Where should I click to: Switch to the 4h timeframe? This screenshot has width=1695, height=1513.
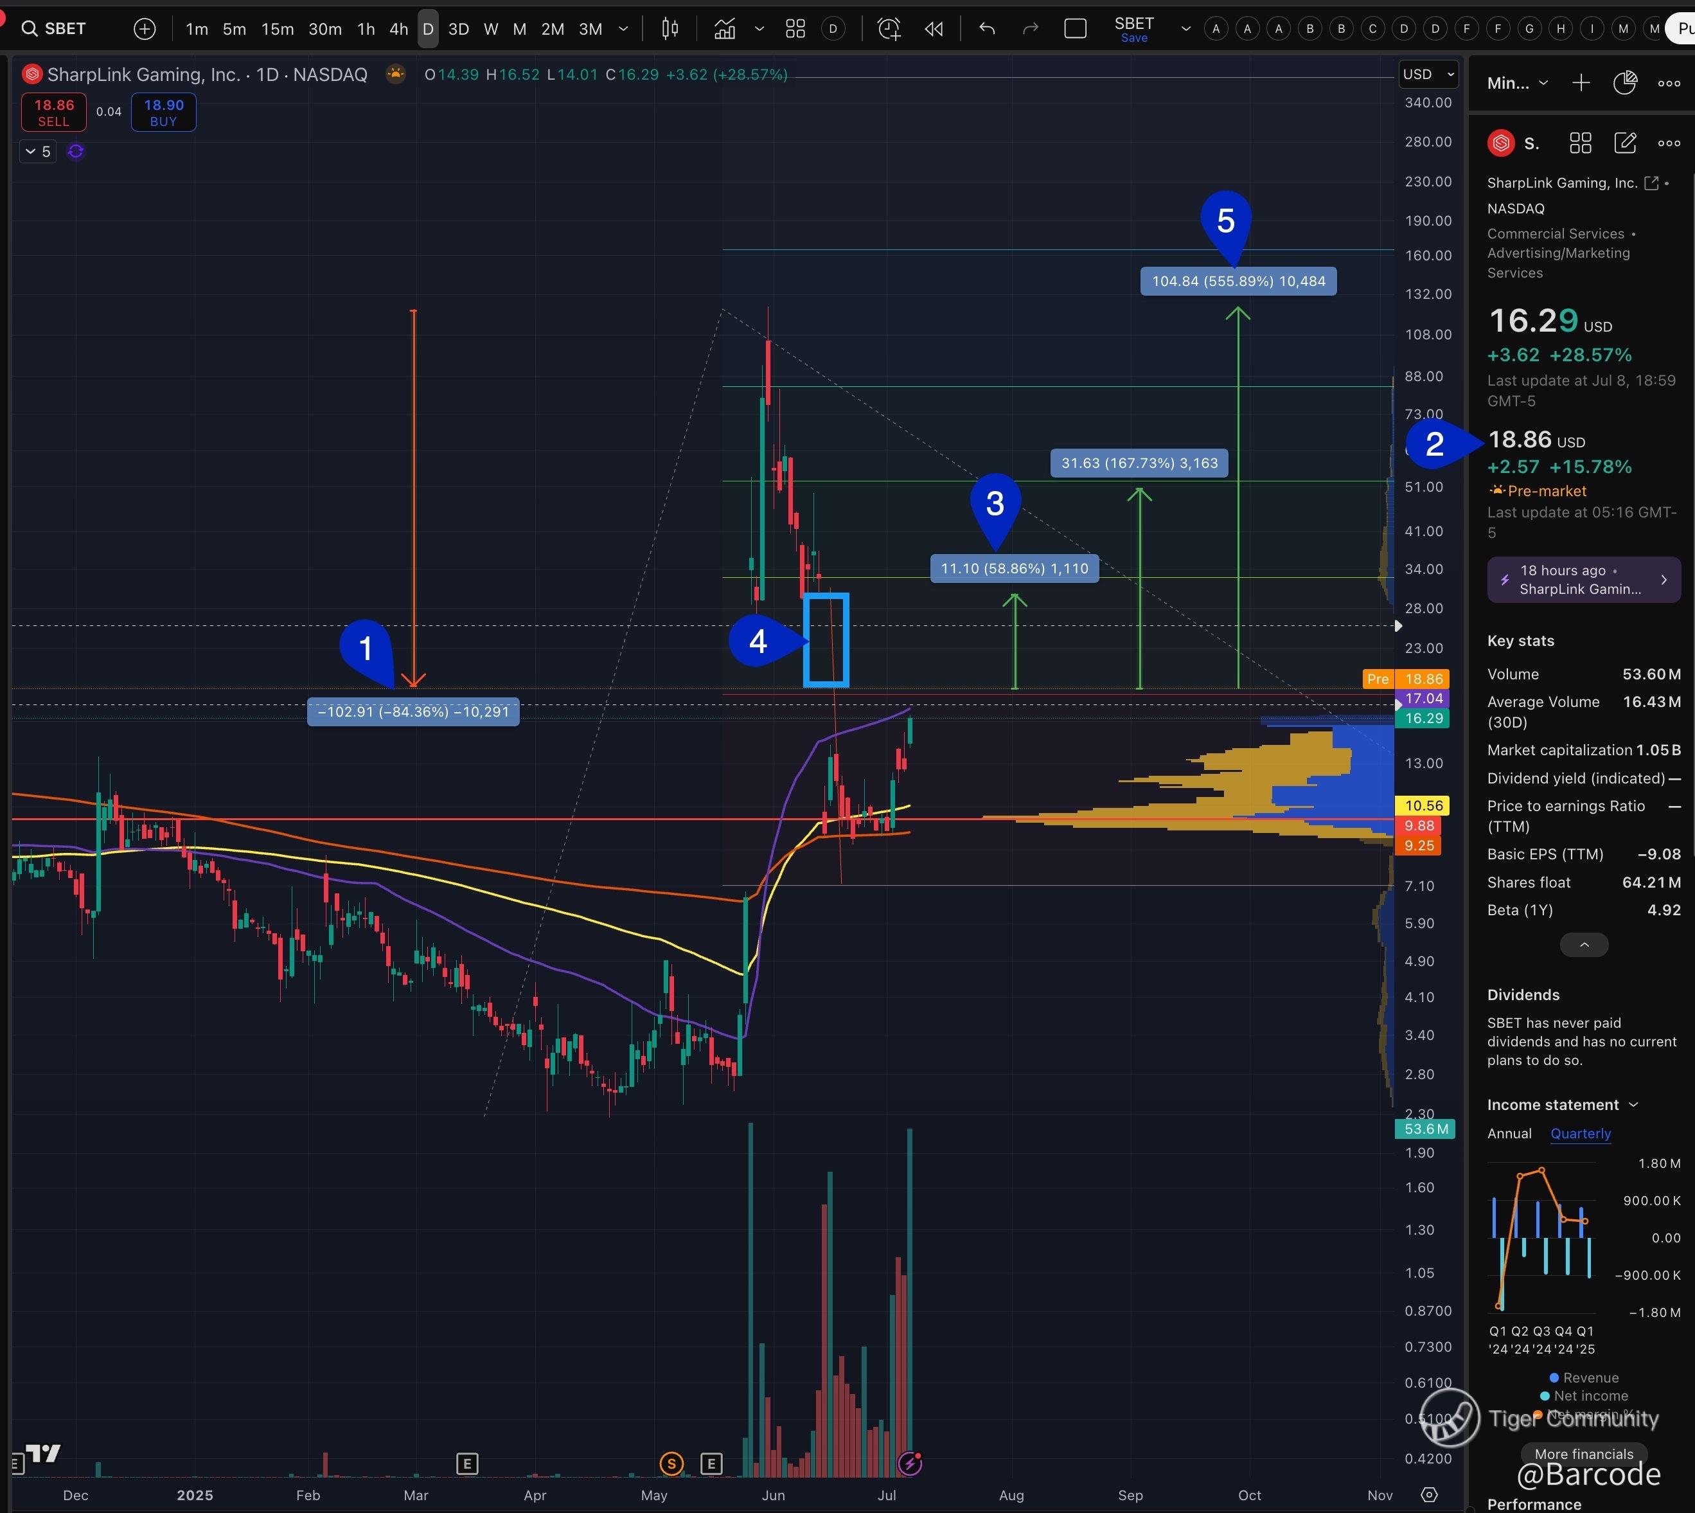[399, 29]
